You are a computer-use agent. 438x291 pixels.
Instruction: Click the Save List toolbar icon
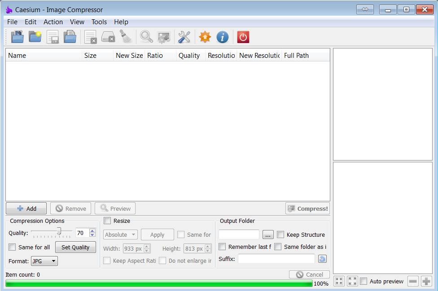tap(53, 37)
